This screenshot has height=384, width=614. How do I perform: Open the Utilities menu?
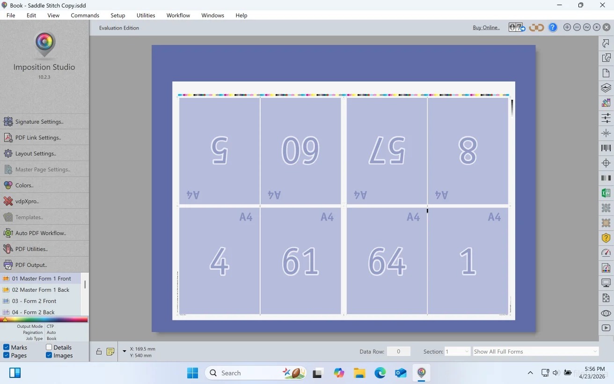click(x=146, y=15)
